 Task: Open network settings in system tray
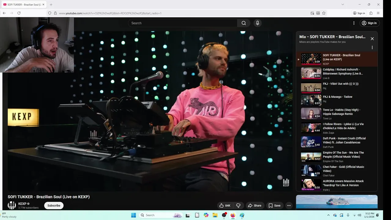click(x=354, y=215)
